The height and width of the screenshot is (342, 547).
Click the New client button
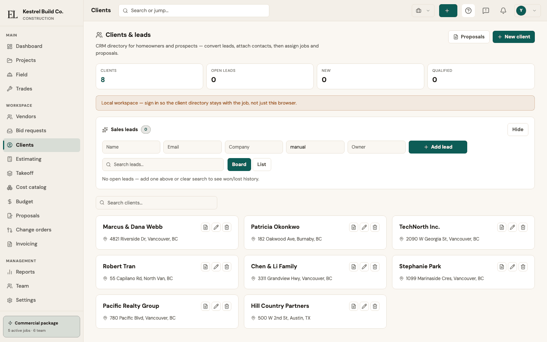coord(514,37)
